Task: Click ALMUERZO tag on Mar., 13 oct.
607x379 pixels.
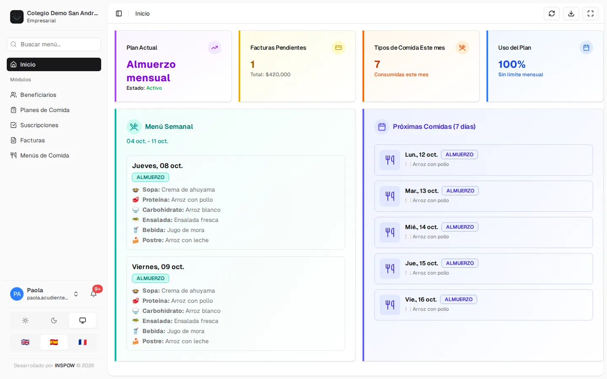Action: (460, 191)
